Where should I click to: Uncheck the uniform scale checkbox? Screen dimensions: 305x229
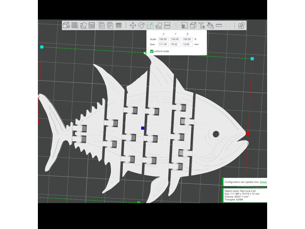(x=152, y=51)
